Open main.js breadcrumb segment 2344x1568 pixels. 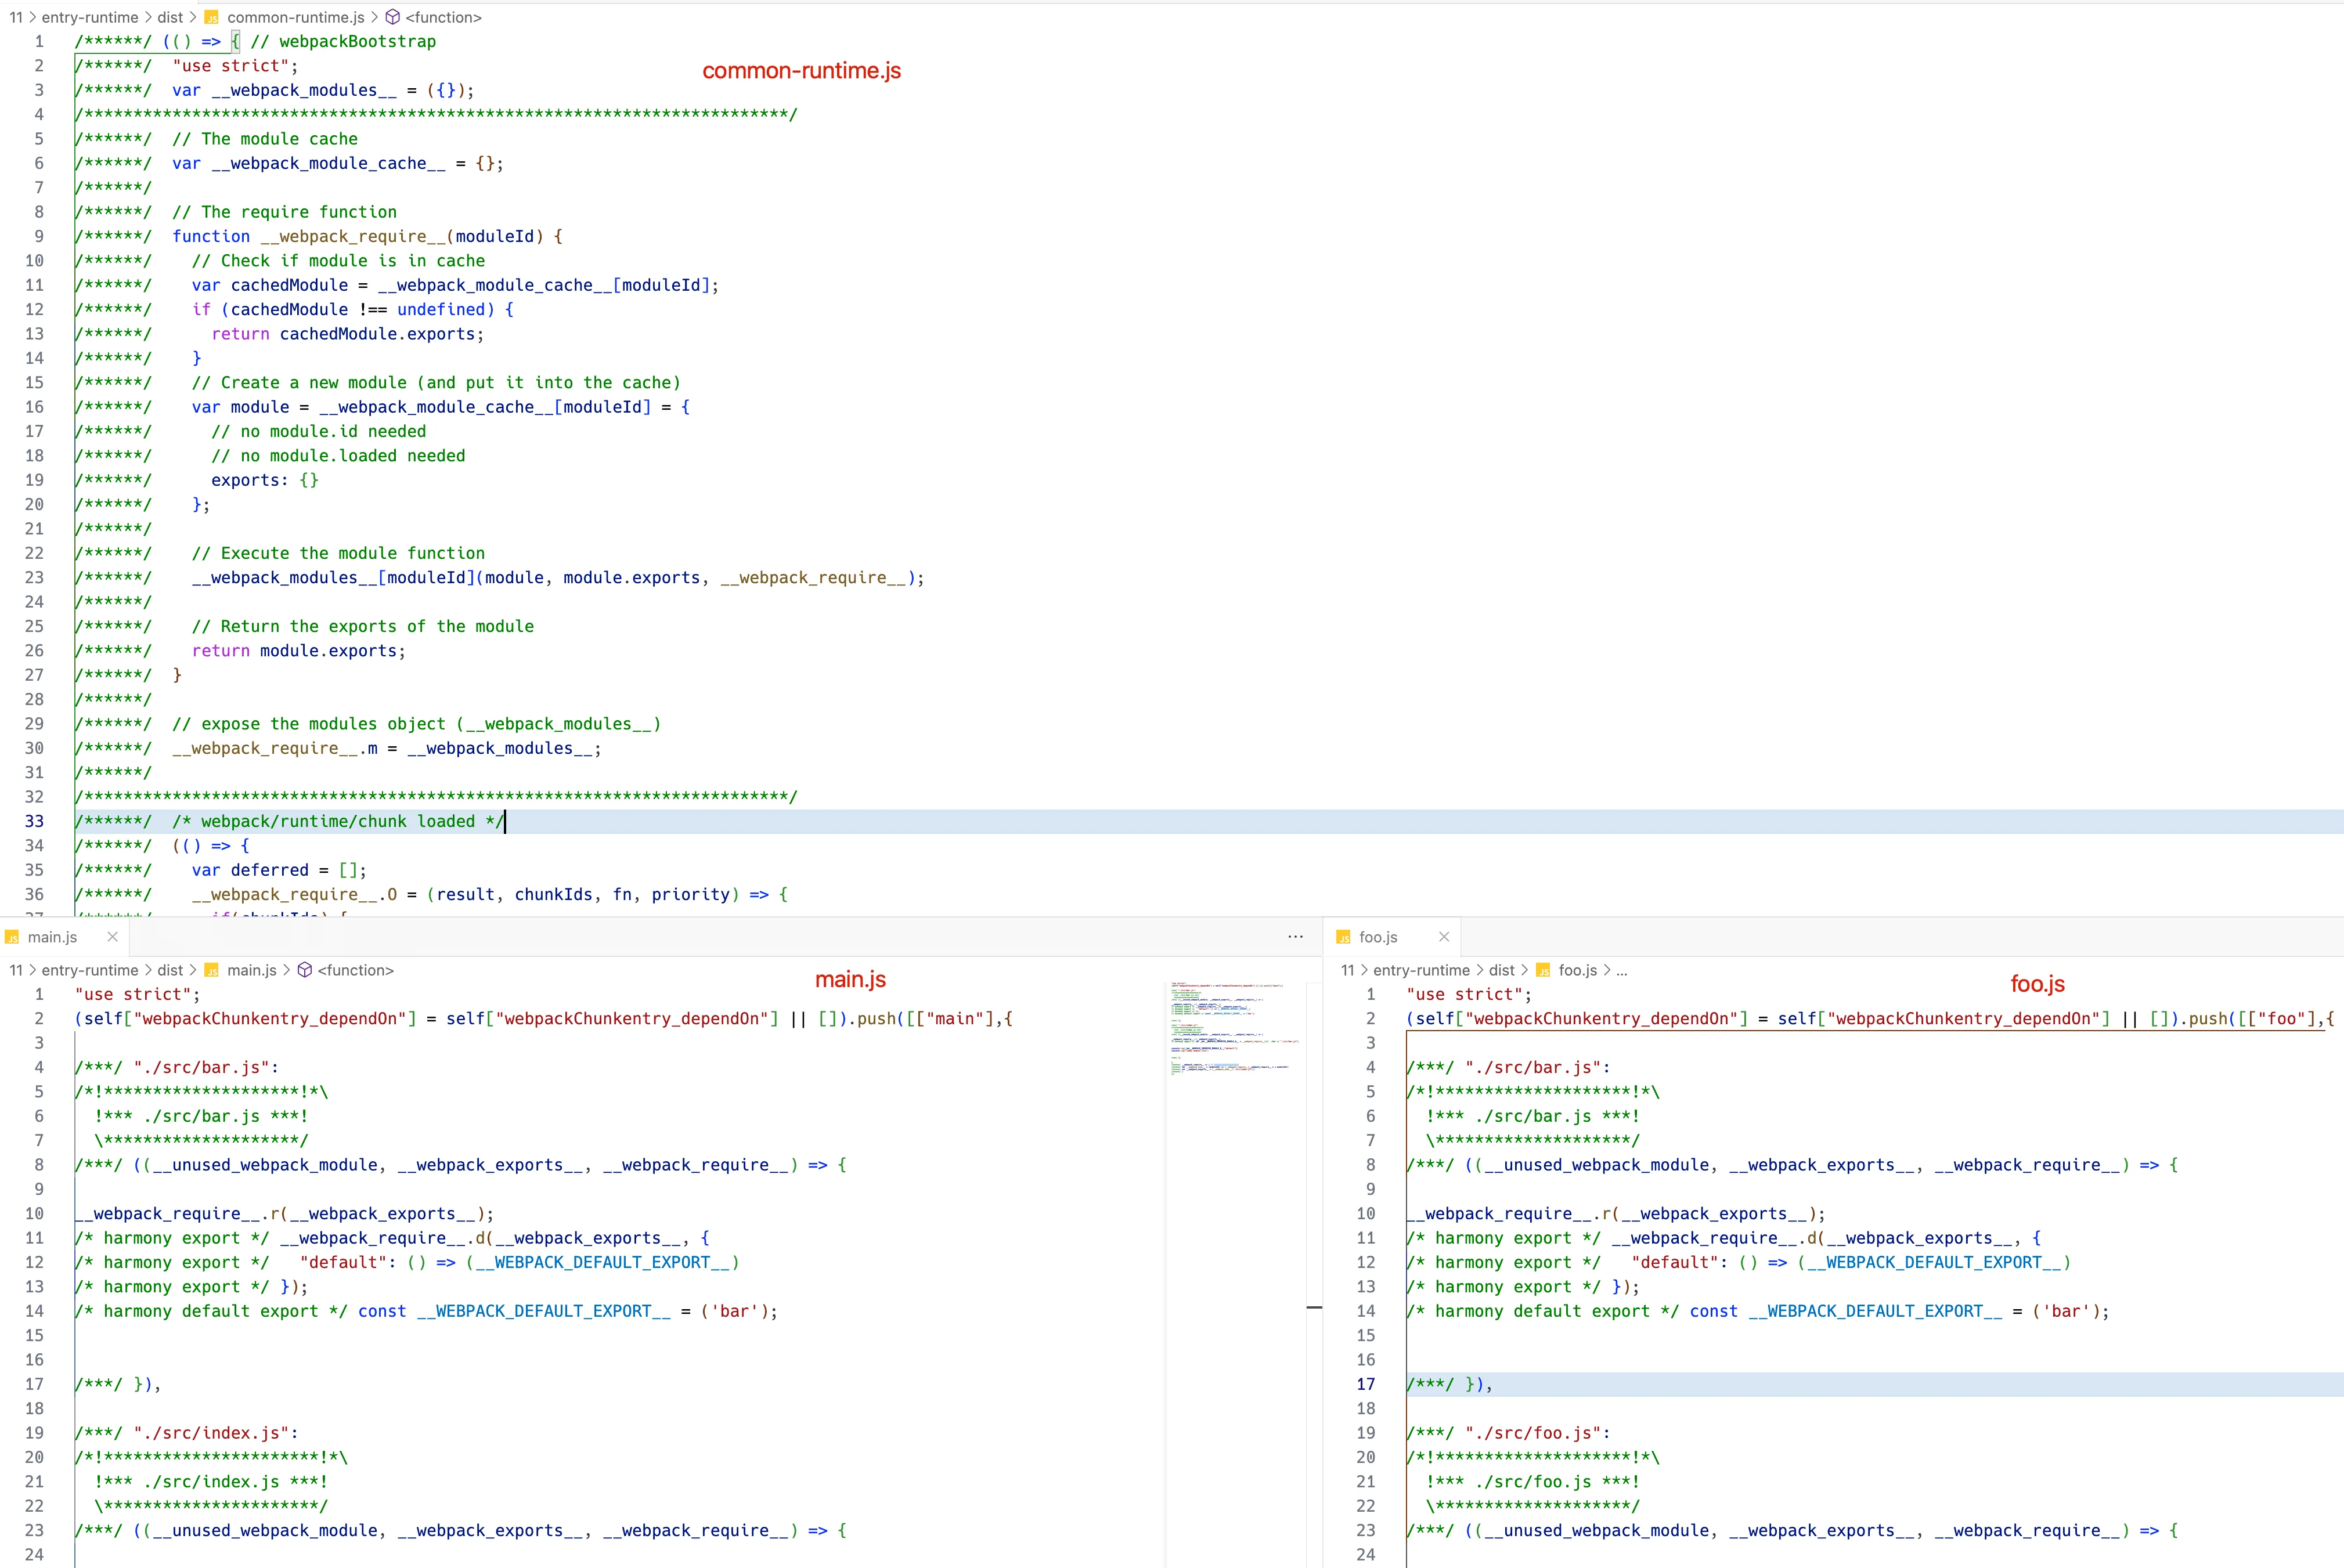coord(252,970)
